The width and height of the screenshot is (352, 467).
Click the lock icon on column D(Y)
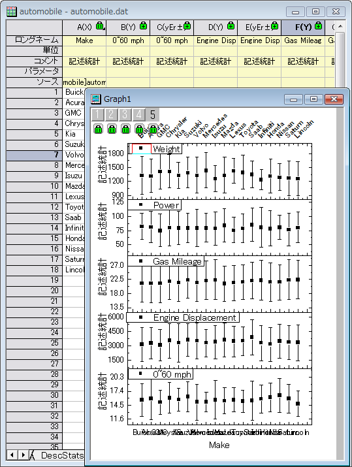tap(231, 26)
